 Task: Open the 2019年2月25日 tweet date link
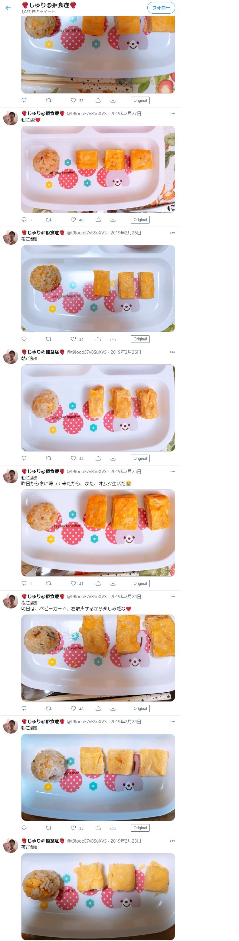pyautogui.click(x=126, y=472)
